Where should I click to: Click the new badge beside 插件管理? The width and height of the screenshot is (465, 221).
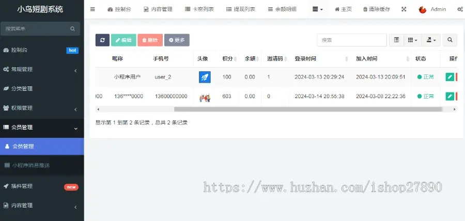click(x=71, y=187)
